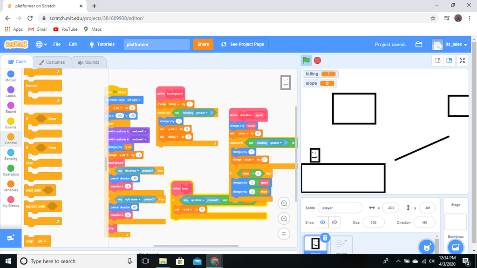Viewport: 477px width, 268px height.
Task: Open the Gmail bookmark
Action: click(x=38, y=29)
